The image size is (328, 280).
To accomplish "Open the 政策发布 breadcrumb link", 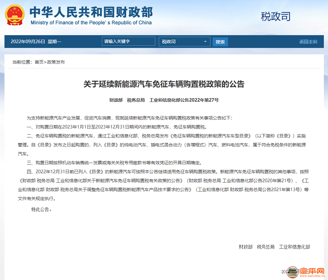I will [x=56, y=62].
